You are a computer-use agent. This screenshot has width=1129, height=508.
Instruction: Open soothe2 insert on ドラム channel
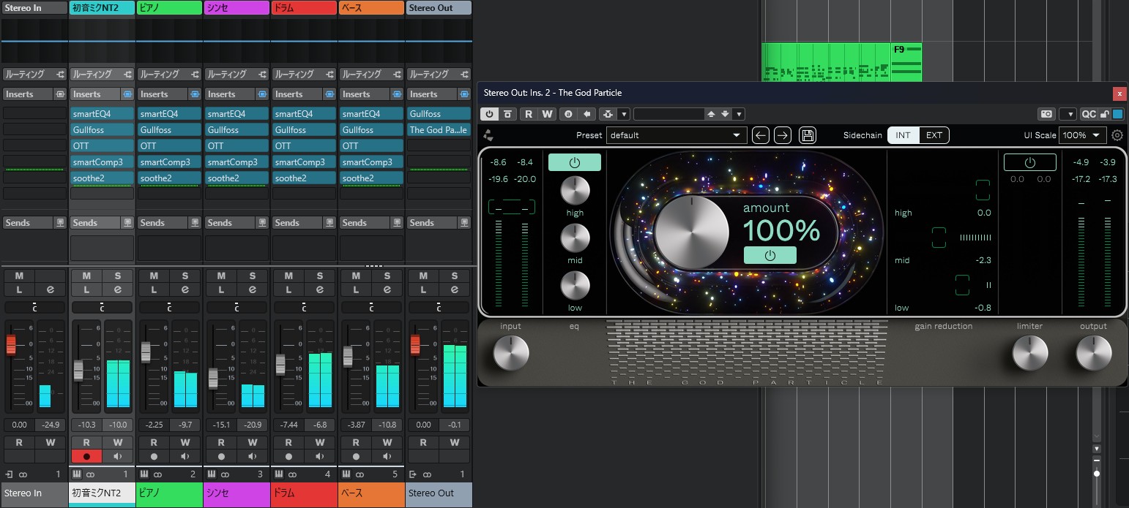pos(304,178)
